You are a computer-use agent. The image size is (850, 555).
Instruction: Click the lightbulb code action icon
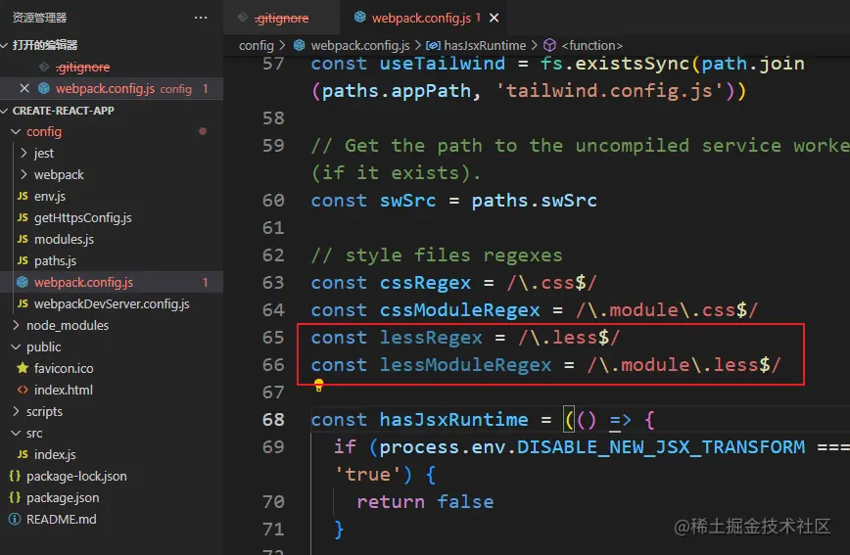click(x=319, y=386)
